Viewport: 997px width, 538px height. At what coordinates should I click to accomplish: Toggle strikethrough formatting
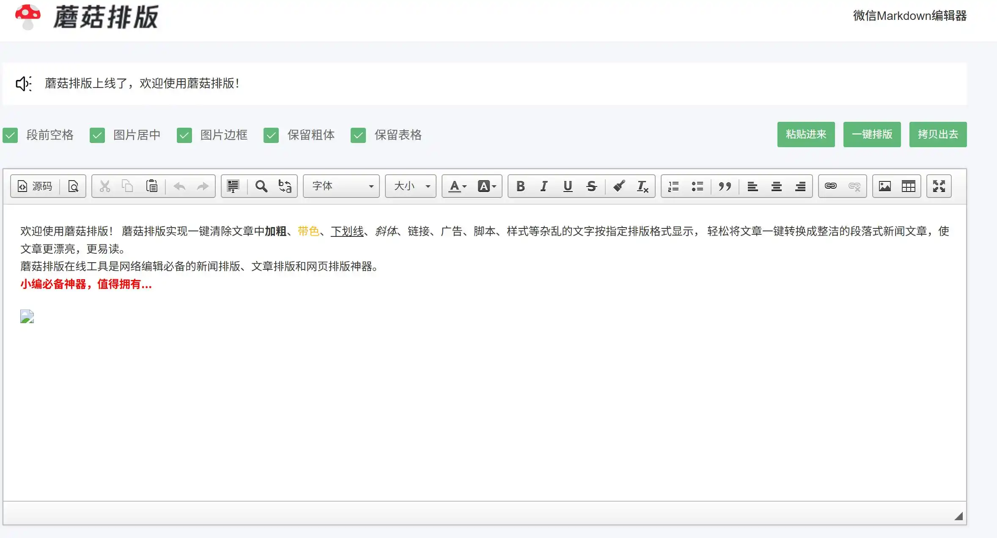tap(591, 186)
